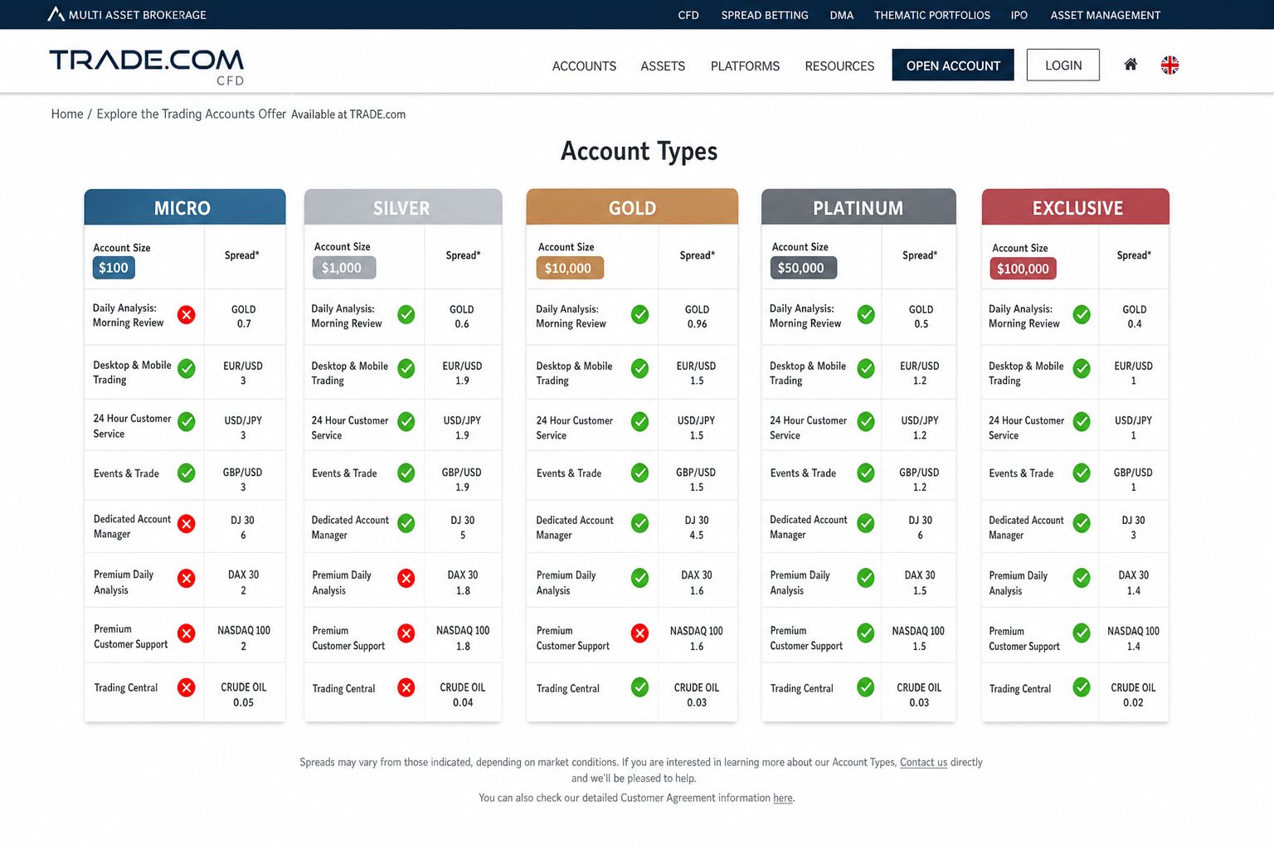Viewport: 1274px width, 849px height.
Task: Click Silver's green check for Dedicated Account Manager
Action: [x=406, y=523]
